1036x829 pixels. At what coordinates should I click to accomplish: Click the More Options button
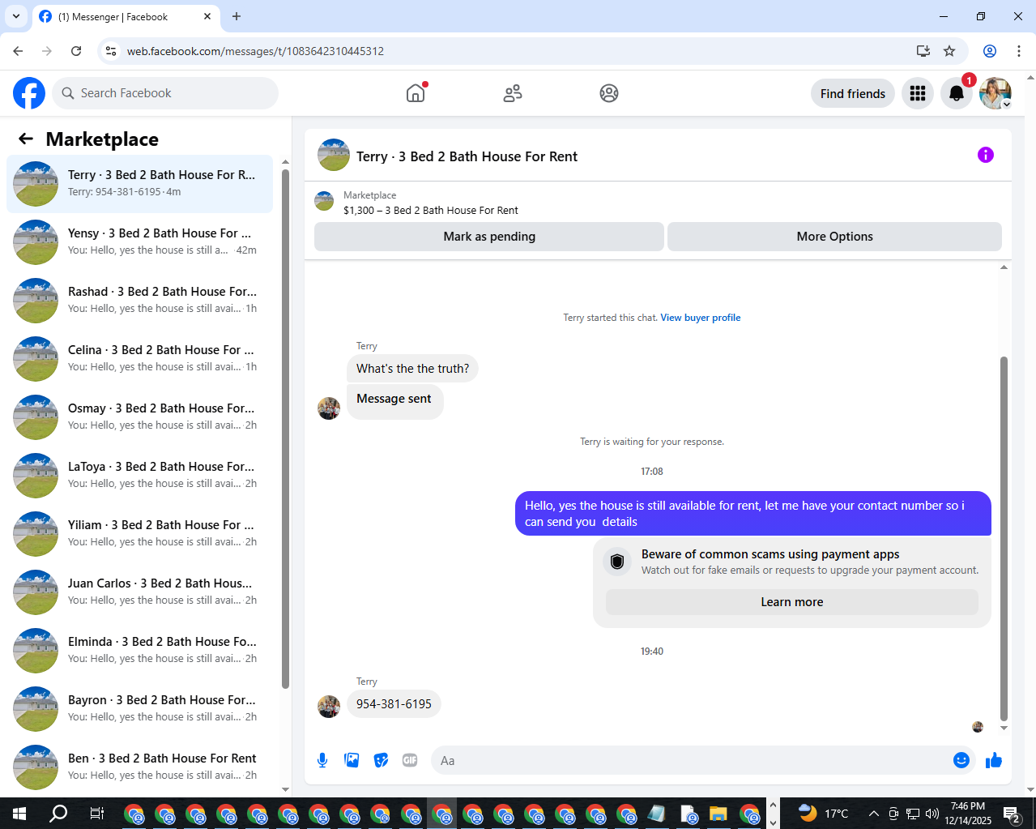click(834, 237)
